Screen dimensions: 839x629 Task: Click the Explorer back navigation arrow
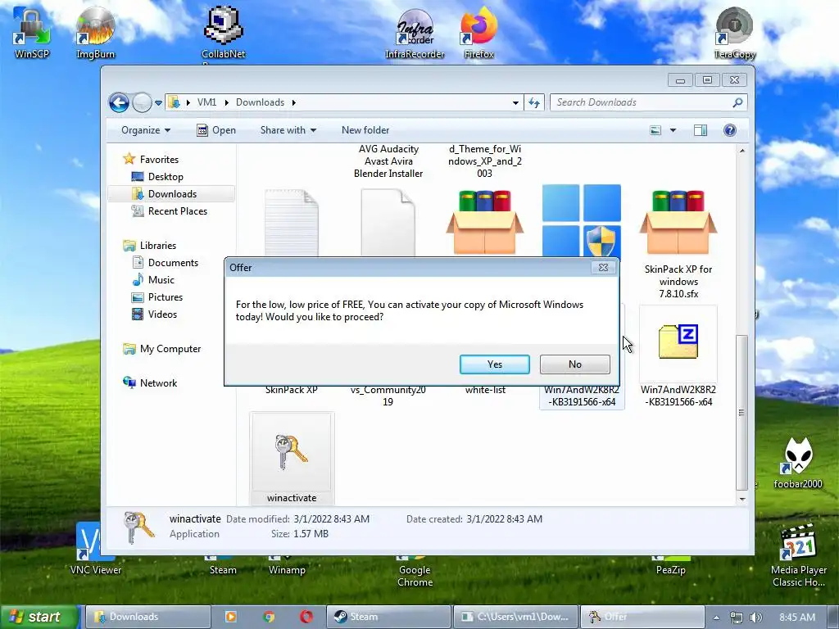point(119,102)
